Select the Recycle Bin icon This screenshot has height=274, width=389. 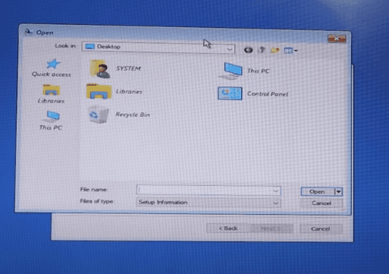point(99,115)
